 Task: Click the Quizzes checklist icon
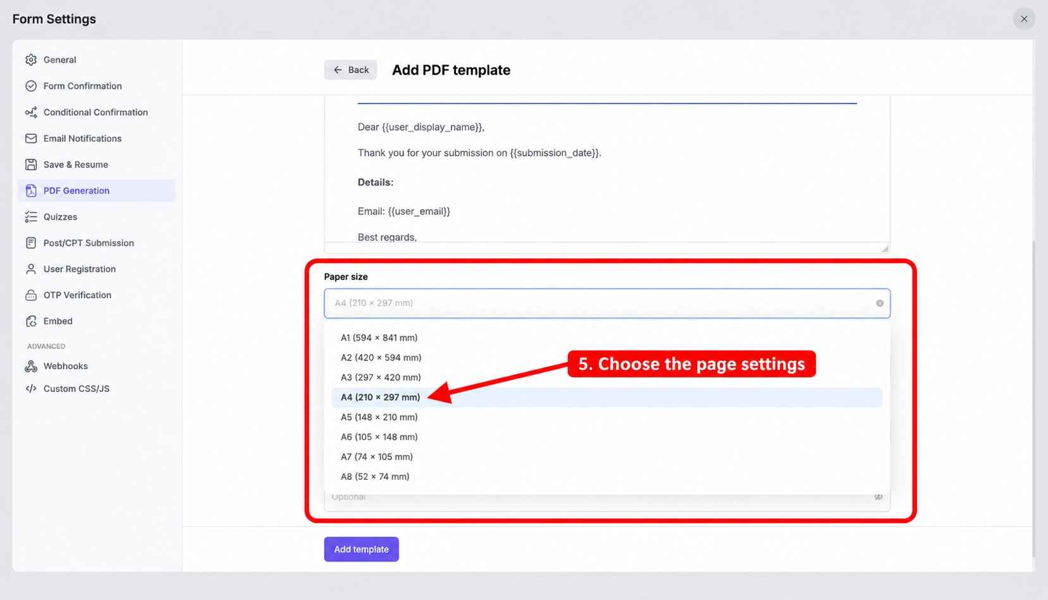pos(31,217)
